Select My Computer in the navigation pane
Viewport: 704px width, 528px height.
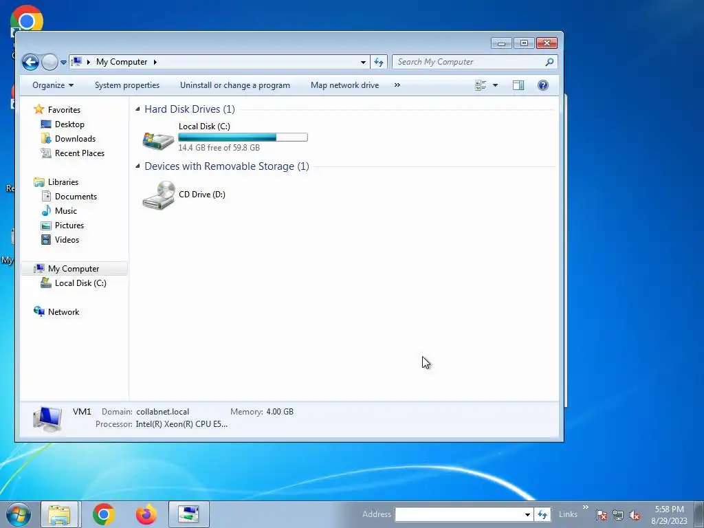[x=74, y=269]
